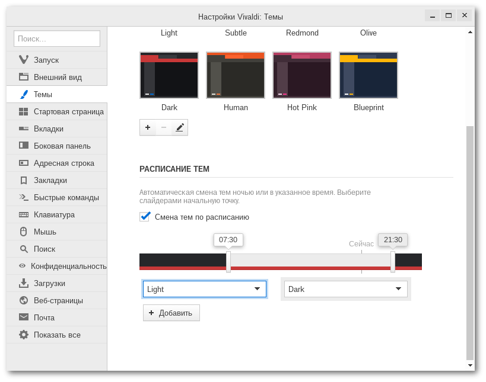Click the gear icon beside Показать все
Screen dimensions: 486x382
click(24, 335)
